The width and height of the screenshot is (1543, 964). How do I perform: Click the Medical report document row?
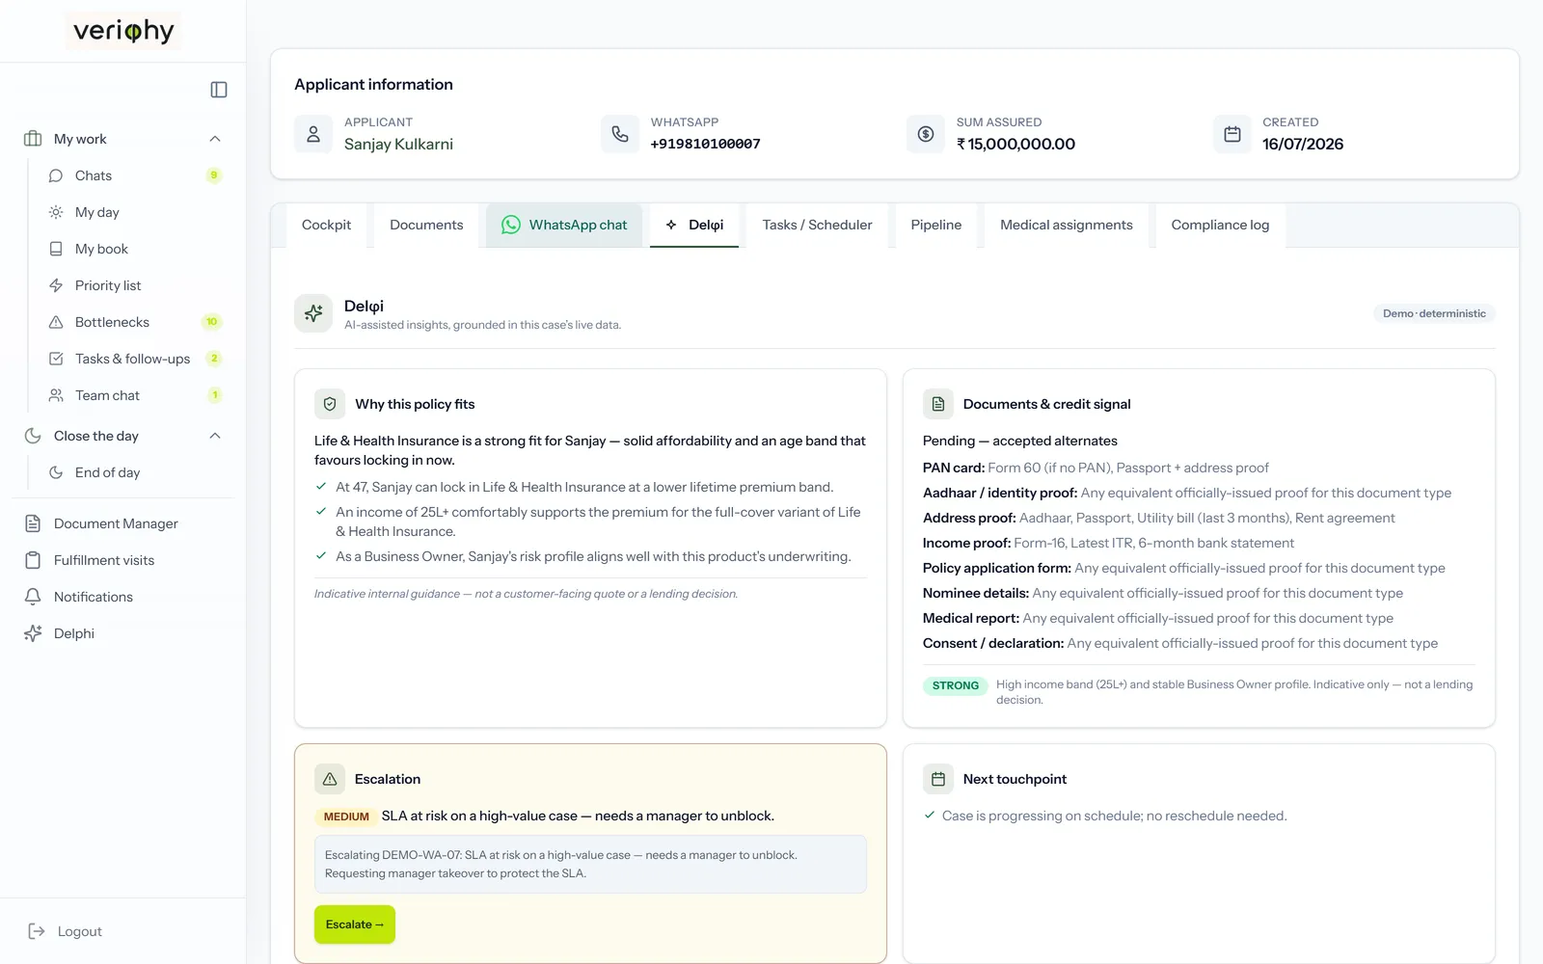click(1158, 618)
